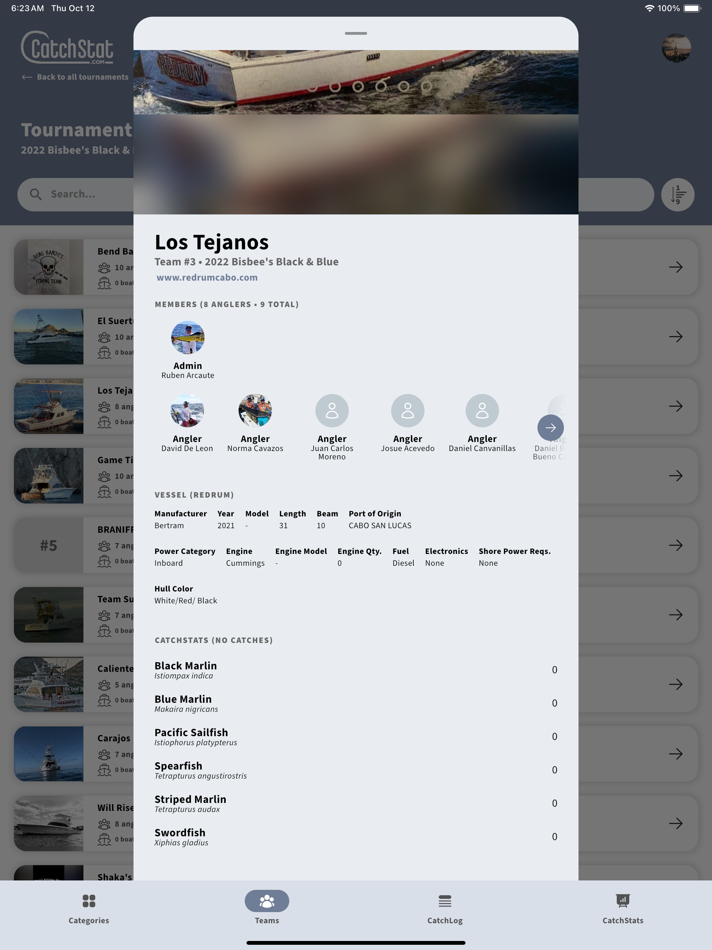This screenshot has height=950, width=712.
Task: Click Game Time boat thumbnail
Action: click(49, 476)
